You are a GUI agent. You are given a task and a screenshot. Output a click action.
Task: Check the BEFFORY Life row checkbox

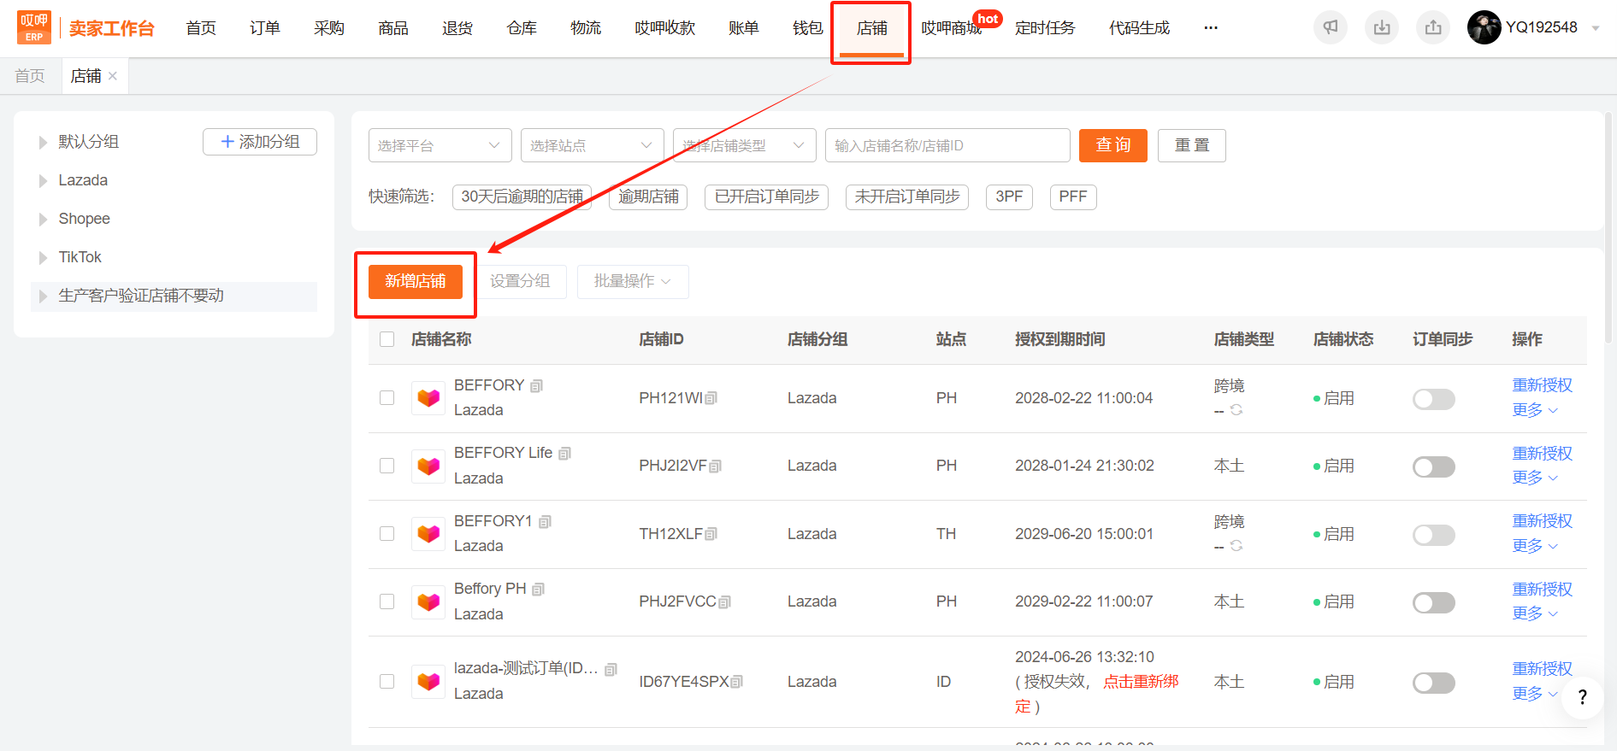click(x=387, y=466)
